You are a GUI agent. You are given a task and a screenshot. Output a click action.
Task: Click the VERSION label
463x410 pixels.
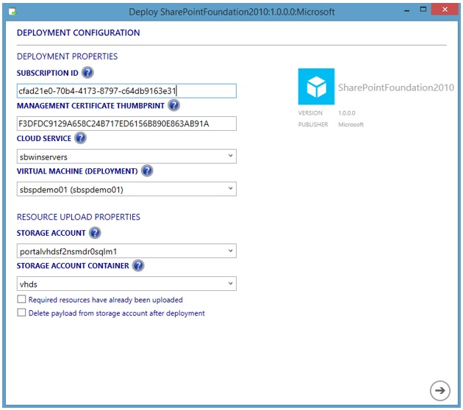pos(310,113)
